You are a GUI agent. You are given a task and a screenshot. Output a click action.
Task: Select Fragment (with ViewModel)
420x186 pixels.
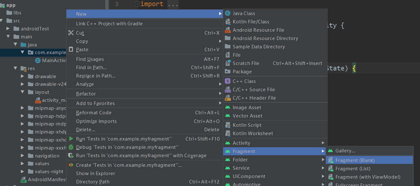(x=370, y=177)
